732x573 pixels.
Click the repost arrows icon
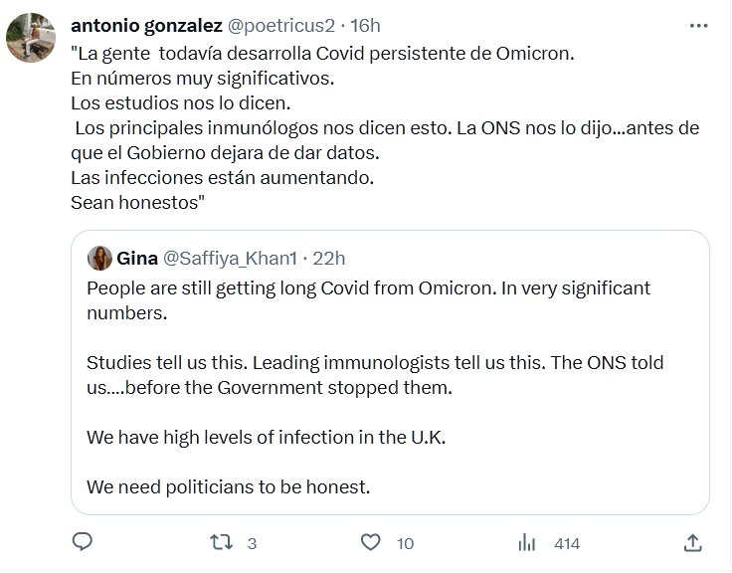click(226, 543)
